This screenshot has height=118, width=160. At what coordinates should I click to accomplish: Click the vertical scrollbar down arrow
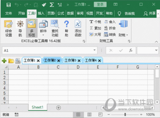(157, 102)
